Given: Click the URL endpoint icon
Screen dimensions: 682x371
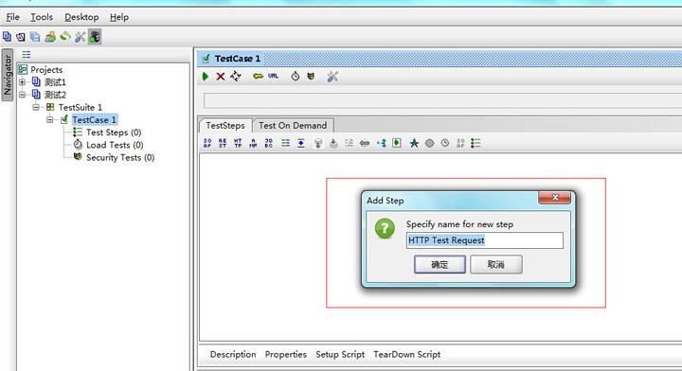Looking at the screenshot, I should tap(273, 76).
